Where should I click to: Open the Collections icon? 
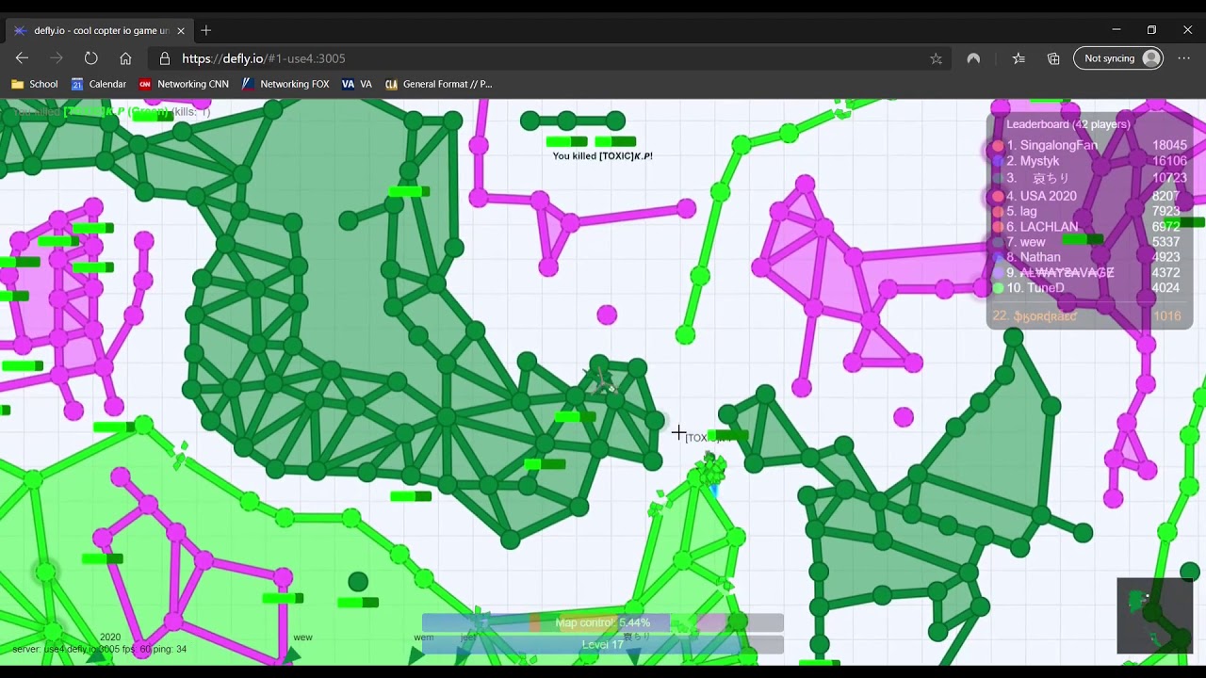(x=1053, y=58)
